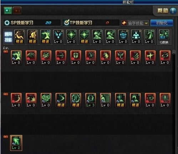Click the red crescent moon skill icon

tap(16, 100)
